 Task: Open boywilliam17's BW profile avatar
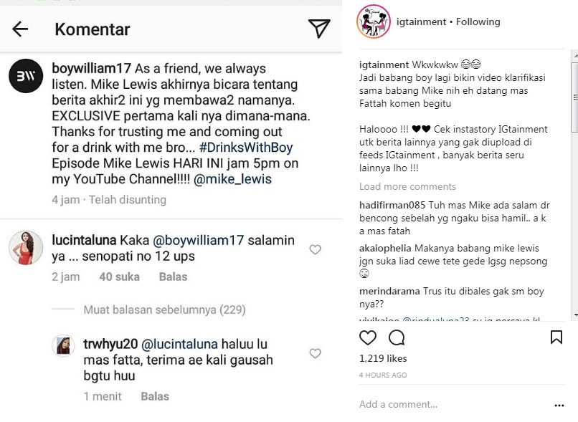point(26,76)
